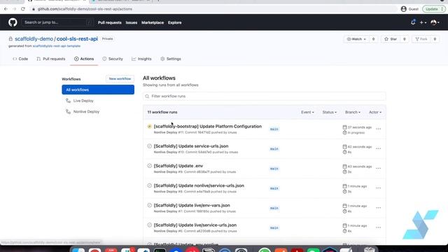Click the Live Deploy workflow icon
Viewport: 448px width, 252px height.
pyautogui.click(x=68, y=101)
